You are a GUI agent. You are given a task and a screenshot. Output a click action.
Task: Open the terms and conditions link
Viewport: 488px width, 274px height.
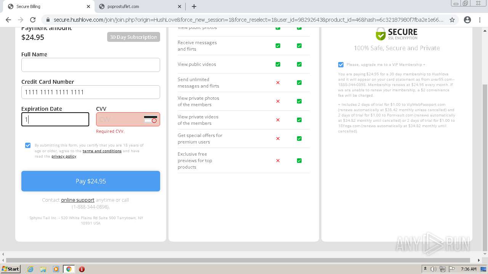(x=102, y=151)
